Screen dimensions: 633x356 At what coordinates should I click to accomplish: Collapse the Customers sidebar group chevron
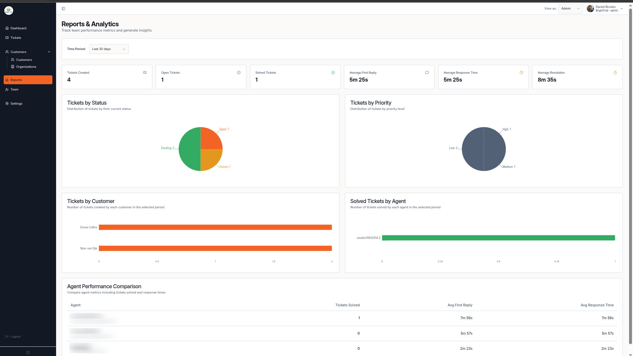[49, 52]
